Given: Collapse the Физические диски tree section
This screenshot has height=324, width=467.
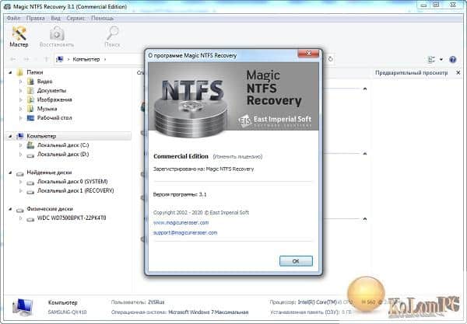Looking at the screenshot, I should [x=10, y=209].
